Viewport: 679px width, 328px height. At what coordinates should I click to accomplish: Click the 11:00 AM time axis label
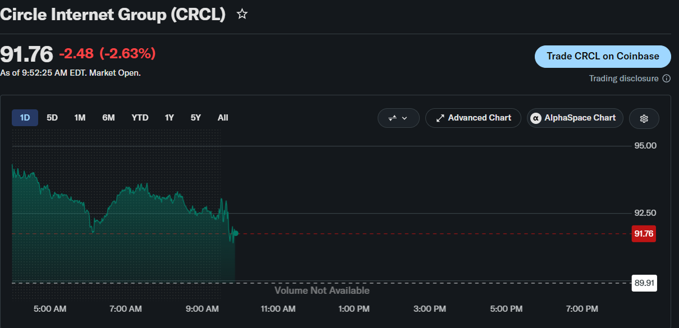278,309
